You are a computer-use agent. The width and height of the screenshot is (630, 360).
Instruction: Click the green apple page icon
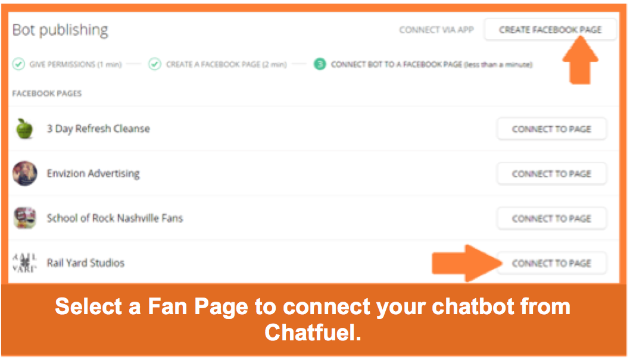(24, 129)
